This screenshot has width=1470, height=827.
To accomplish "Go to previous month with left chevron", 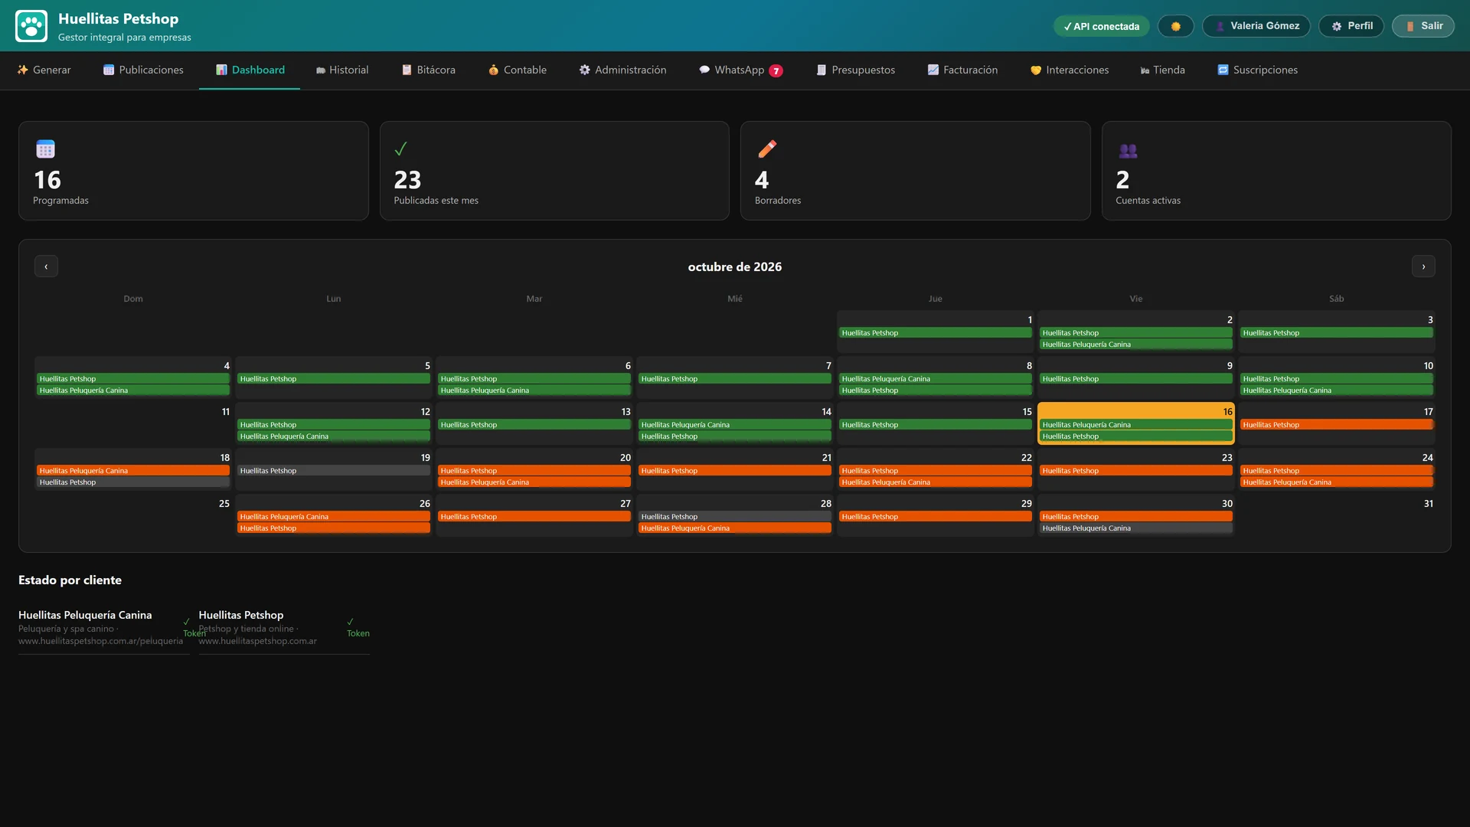I will (x=46, y=266).
